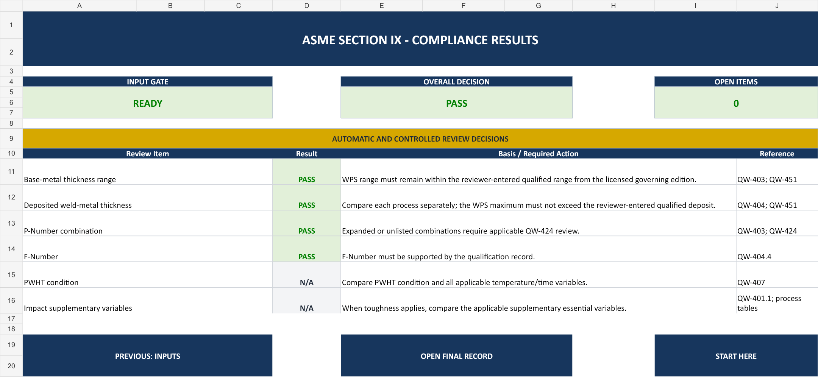The height and width of the screenshot is (377, 818).
Task: Click PASS result for P-Number combination
Action: [x=307, y=223]
